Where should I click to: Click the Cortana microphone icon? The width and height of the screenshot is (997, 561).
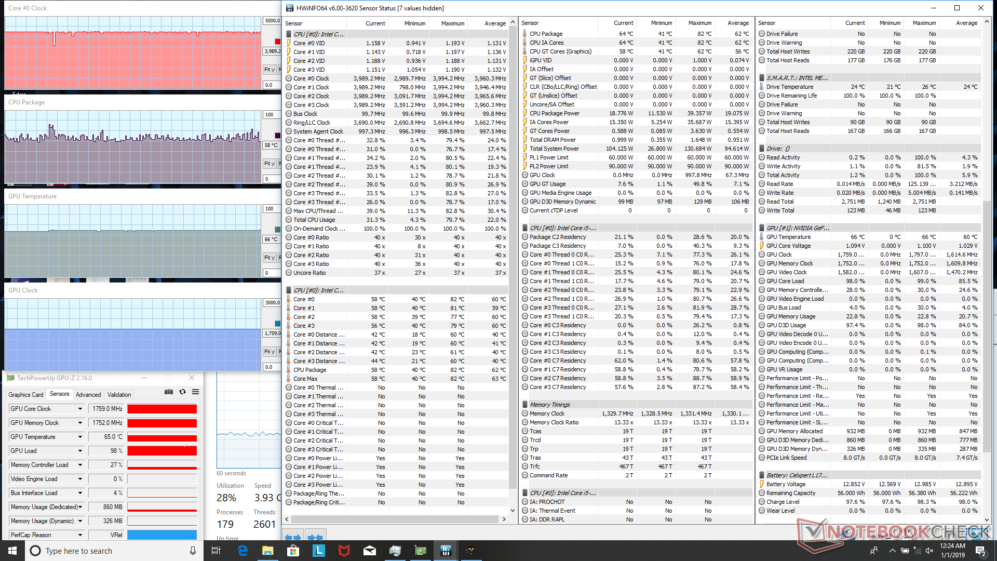pyautogui.click(x=193, y=551)
